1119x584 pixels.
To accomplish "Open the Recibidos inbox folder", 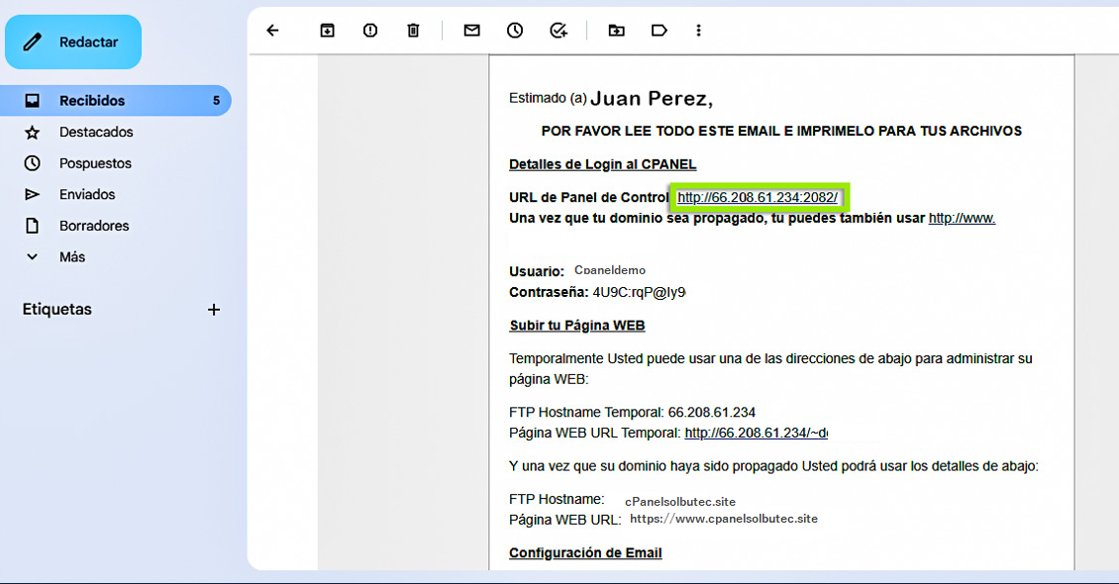I will 92,101.
